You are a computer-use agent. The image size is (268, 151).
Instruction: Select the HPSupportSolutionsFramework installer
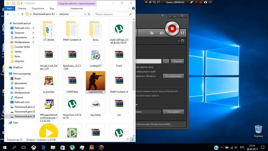pos(49,108)
